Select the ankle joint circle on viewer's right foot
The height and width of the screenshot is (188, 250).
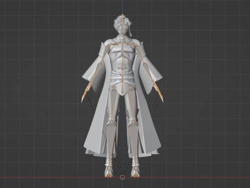[x=135, y=169]
